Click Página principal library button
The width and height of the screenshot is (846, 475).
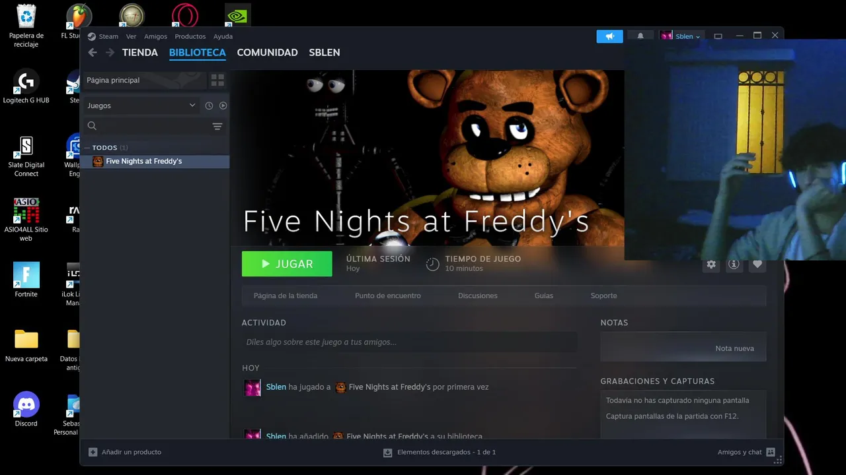point(144,80)
